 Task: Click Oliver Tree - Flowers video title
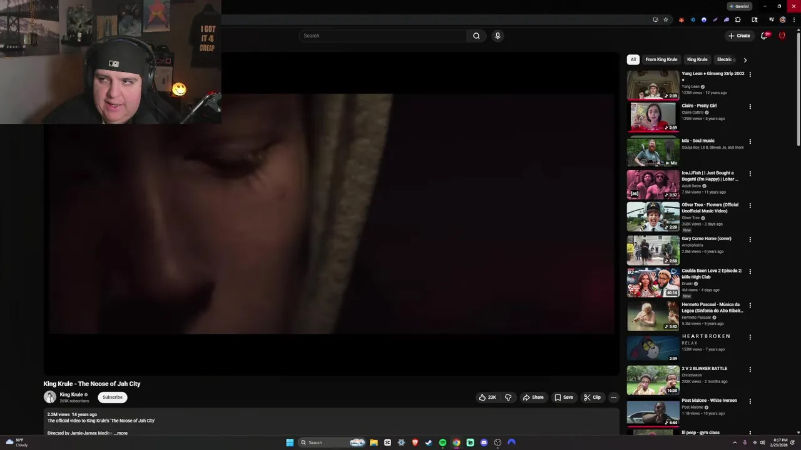710,207
